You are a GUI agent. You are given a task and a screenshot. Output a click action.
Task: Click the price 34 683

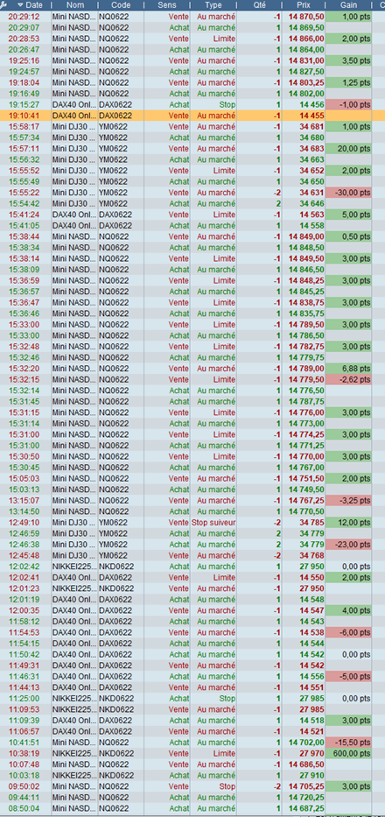click(312, 149)
